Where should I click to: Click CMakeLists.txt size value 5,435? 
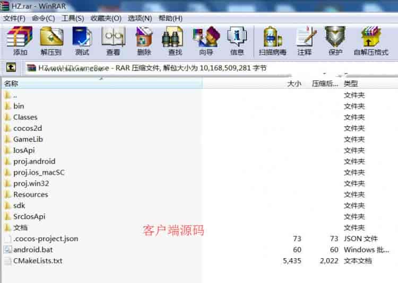tap(292, 261)
